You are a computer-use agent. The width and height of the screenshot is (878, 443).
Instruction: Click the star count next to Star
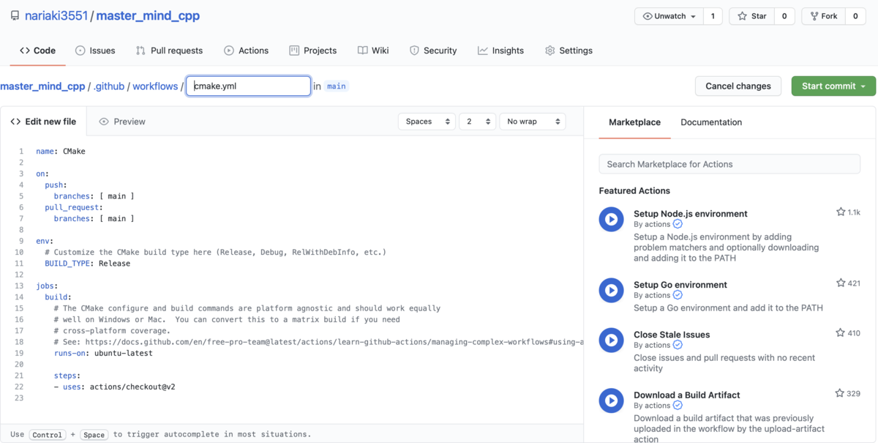pyautogui.click(x=785, y=16)
